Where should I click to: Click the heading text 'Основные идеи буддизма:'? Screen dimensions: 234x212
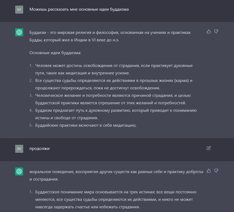tap(55, 53)
